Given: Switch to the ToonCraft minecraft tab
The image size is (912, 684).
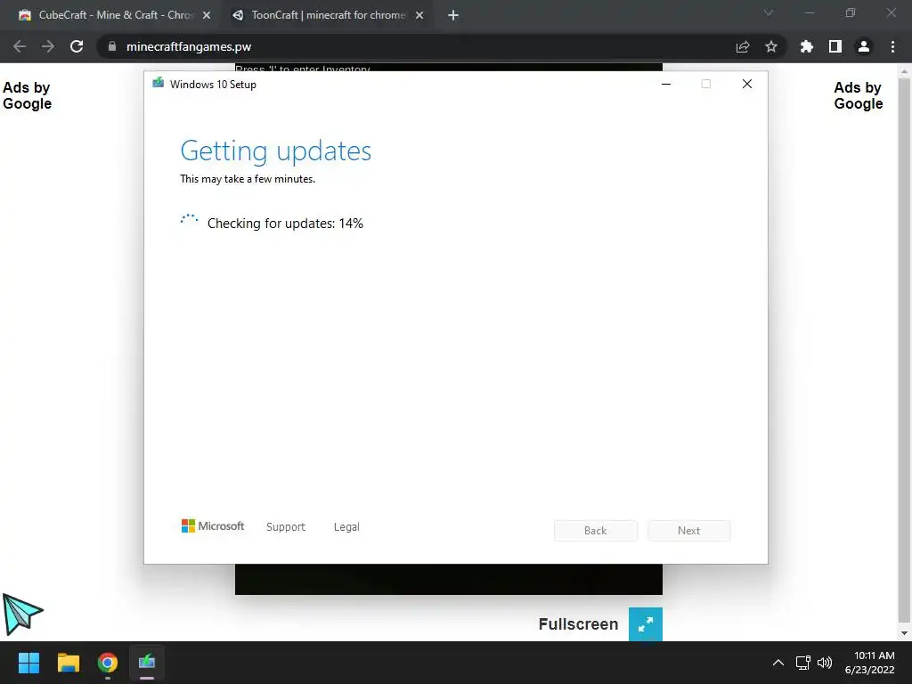Looking at the screenshot, I should 328,15.
